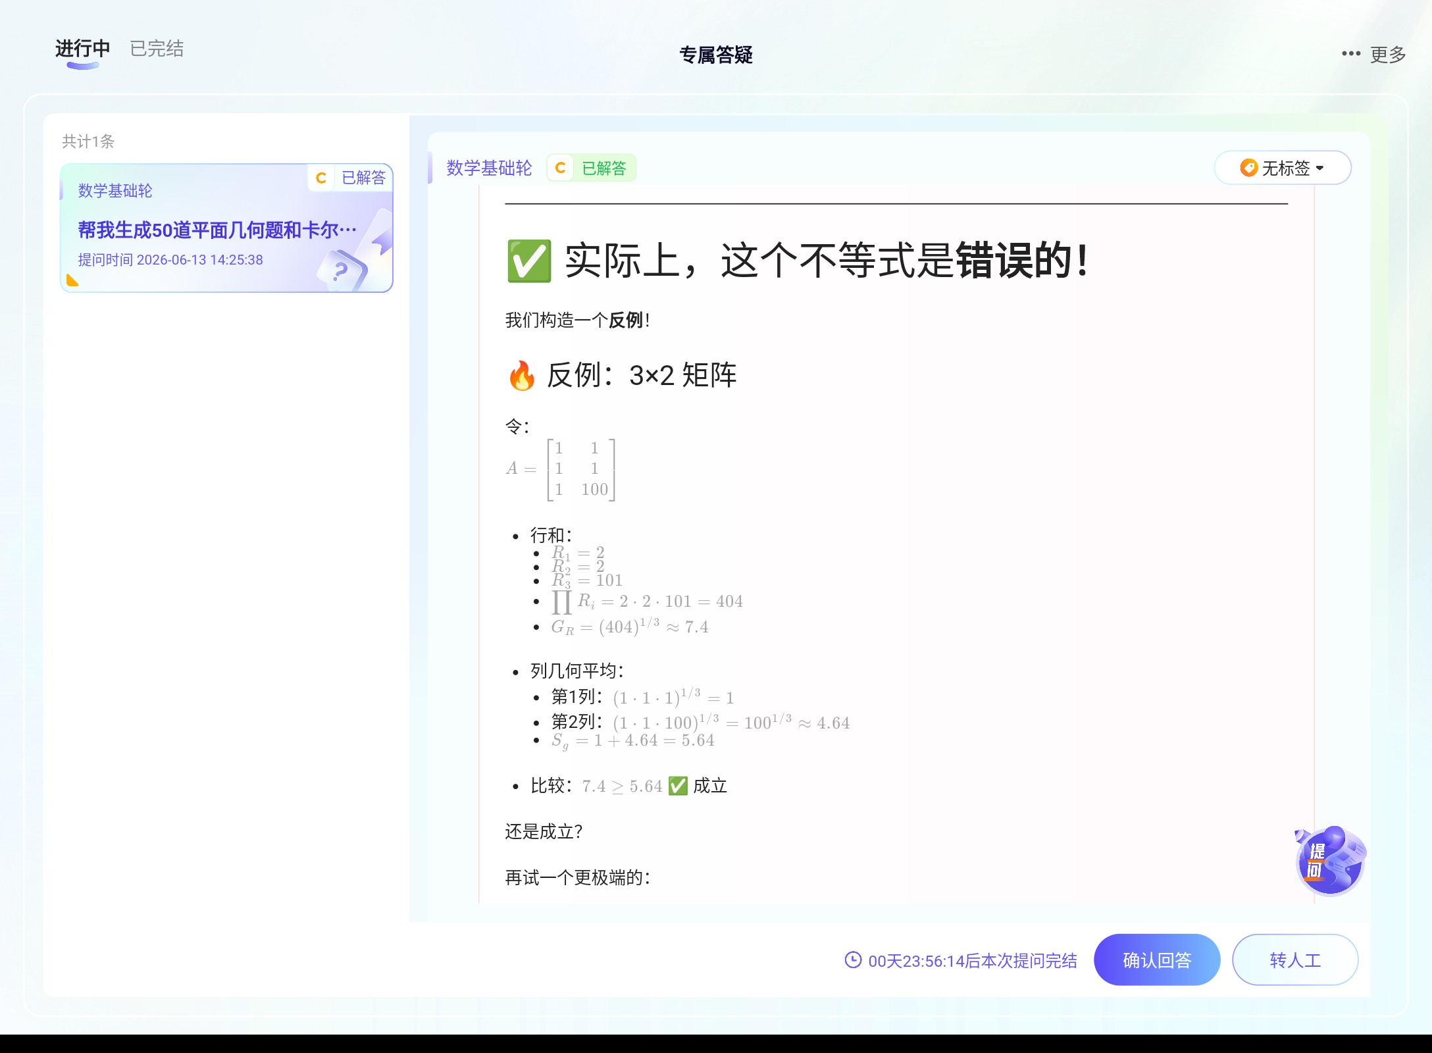Screen dimensions: 1432x1053
Task: Click the three-dots icon beside 更多
Action: pos(1351,54)
